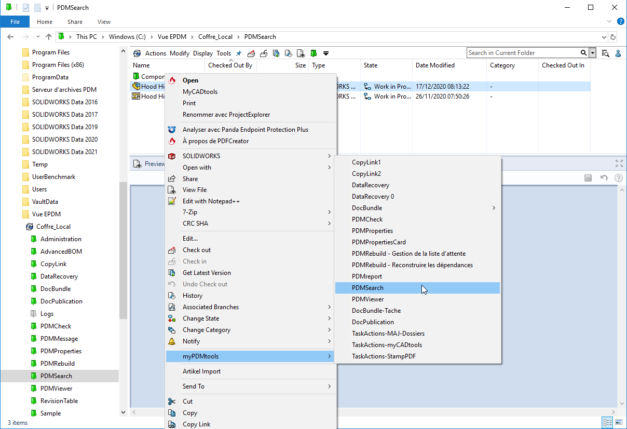This screenshot has height=429, width=627.
Task: Open the Actions menu in toolbar
Action: click(155, 53)
